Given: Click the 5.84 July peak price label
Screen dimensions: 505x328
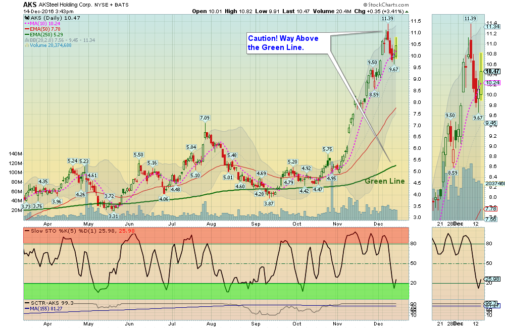Looking at the screenshot, I should (x=191, y=147).
